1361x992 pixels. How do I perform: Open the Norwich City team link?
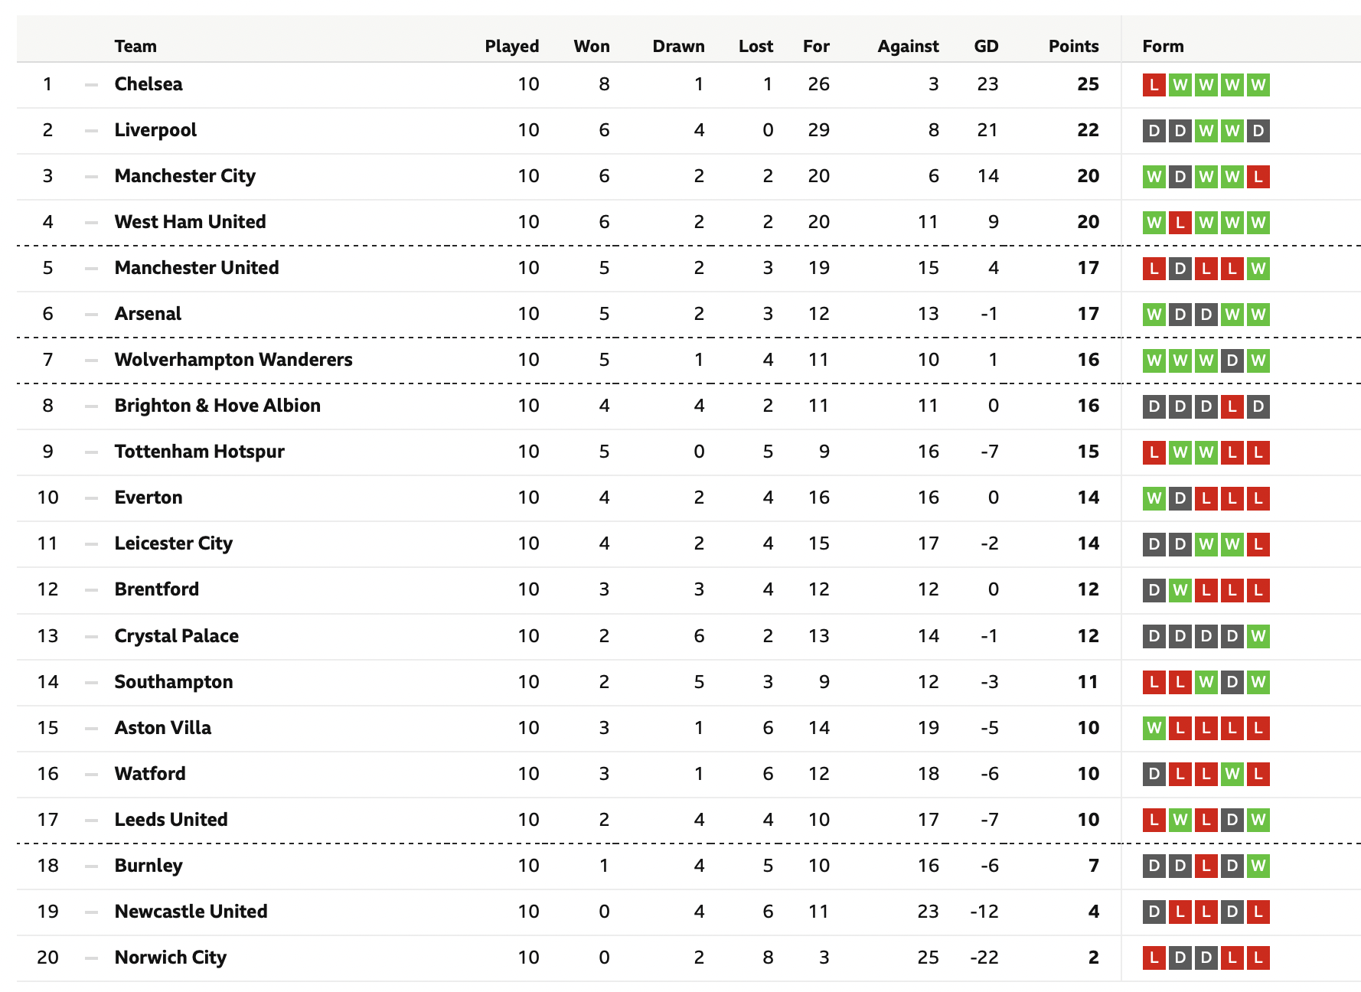[x=171, y=958]
